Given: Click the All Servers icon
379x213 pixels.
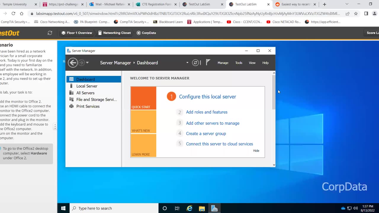Looking at the screenshot, I should click(71, 93).
